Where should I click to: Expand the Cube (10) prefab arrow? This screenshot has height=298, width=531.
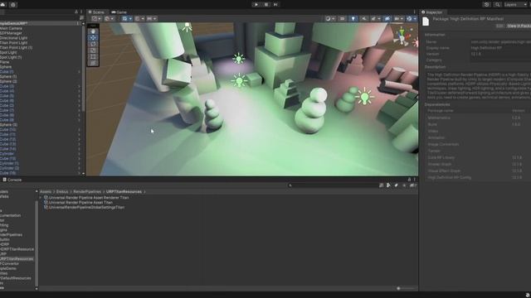point(80,129)
